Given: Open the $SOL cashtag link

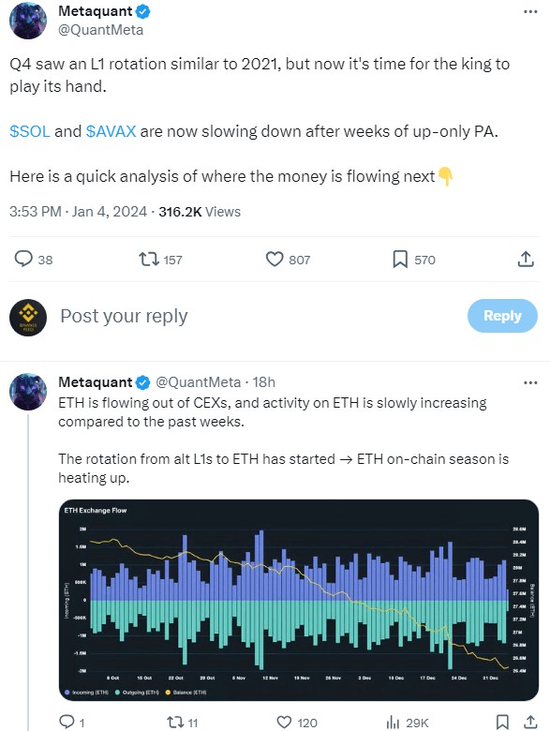Looking at the screenshot, I should tap(29, 131).
